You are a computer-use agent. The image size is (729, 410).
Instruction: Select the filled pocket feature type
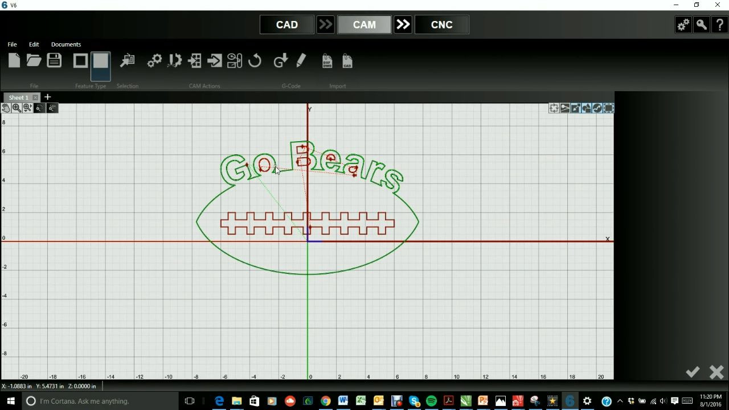[x=101, y=61]
